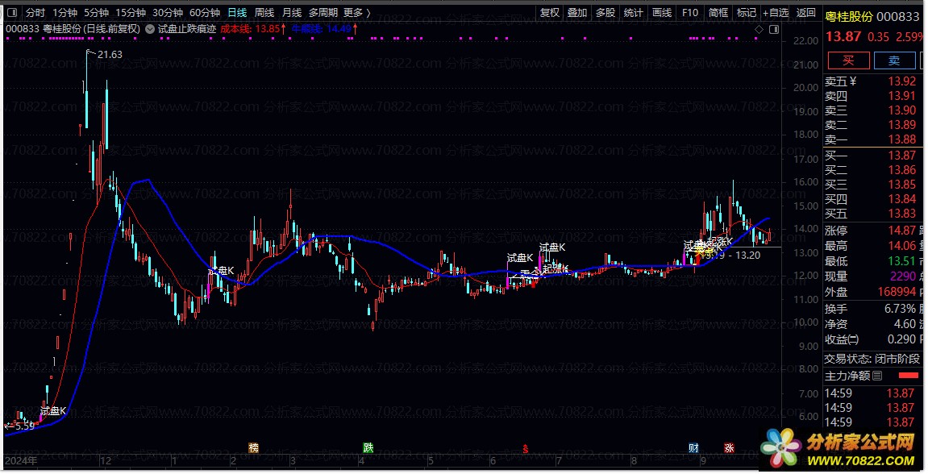
Task: Expand the 更多 periods dropdown
Action: click(x=356, y=13)
